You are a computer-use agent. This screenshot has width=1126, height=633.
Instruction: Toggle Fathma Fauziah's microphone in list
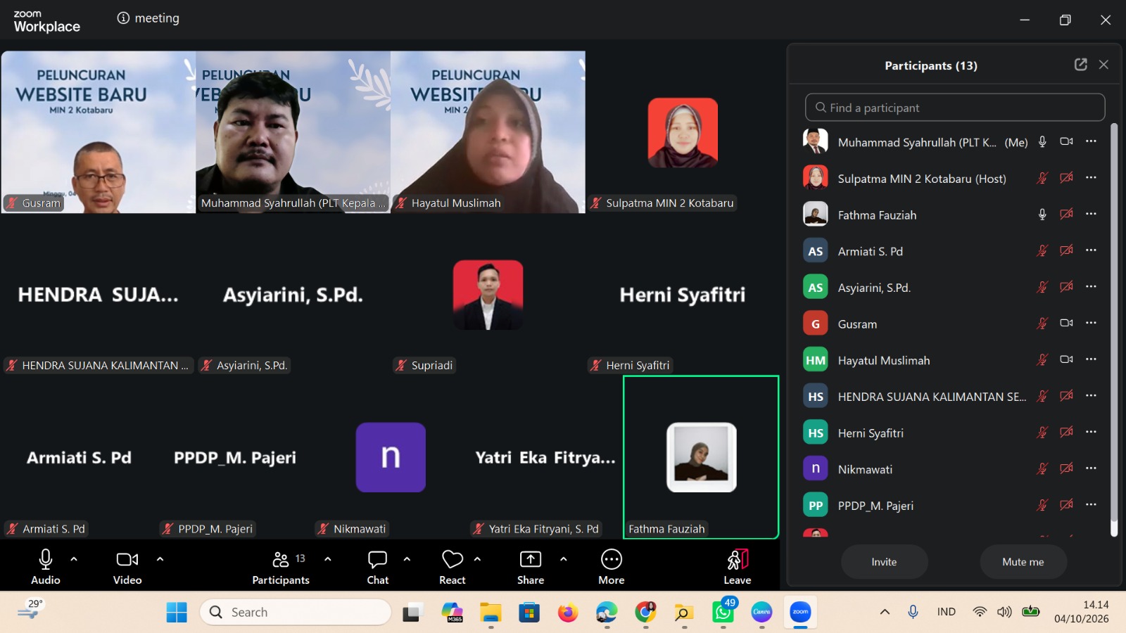(1042, 215)
